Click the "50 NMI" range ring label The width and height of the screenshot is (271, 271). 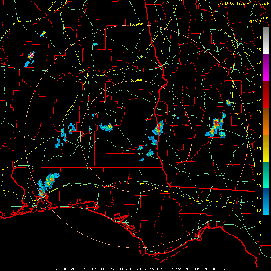click(x=136, y=80)
